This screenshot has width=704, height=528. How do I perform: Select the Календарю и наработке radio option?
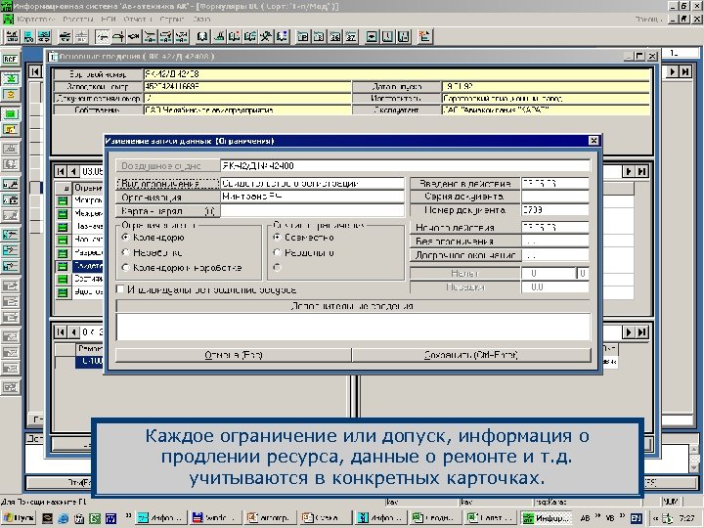126,268
